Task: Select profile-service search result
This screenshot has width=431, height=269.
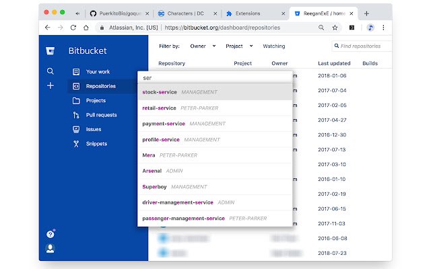Action: pyautogui.click(x=215, y=140)
